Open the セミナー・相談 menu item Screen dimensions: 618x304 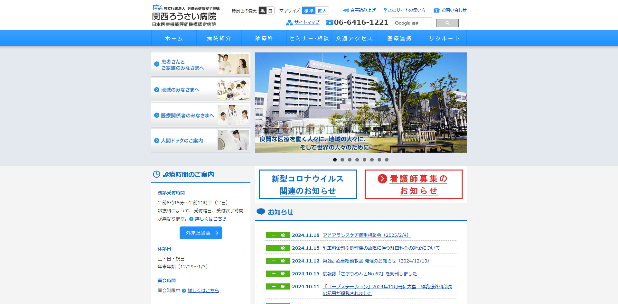pyautogui.click(x=309, y=38)
